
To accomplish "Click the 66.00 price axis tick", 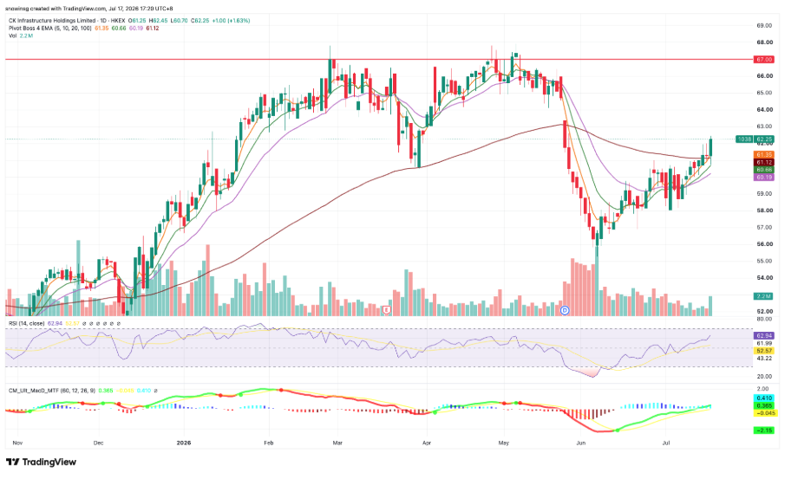I will click(764, 76).
